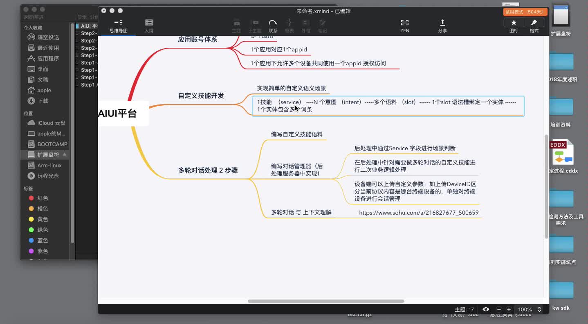Click the orange 试用模式 (504天) trial badge
Screen dimensions: 588x324
[525, 12]
